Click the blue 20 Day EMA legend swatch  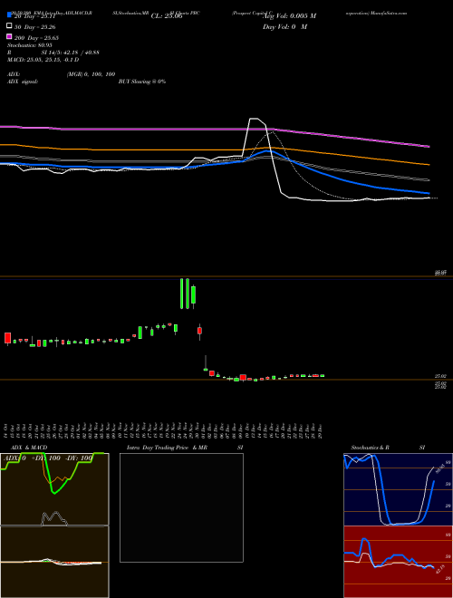(x=9, y=15)
